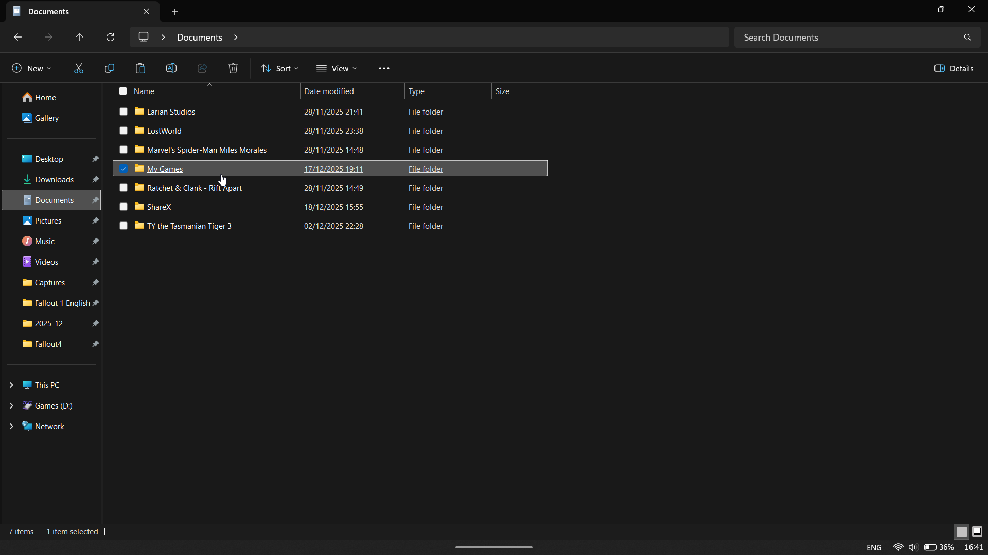Open the Share option from the toolbar
This screenshot has width=988, height=555.
pyautogui.click(x=202, y=68)
